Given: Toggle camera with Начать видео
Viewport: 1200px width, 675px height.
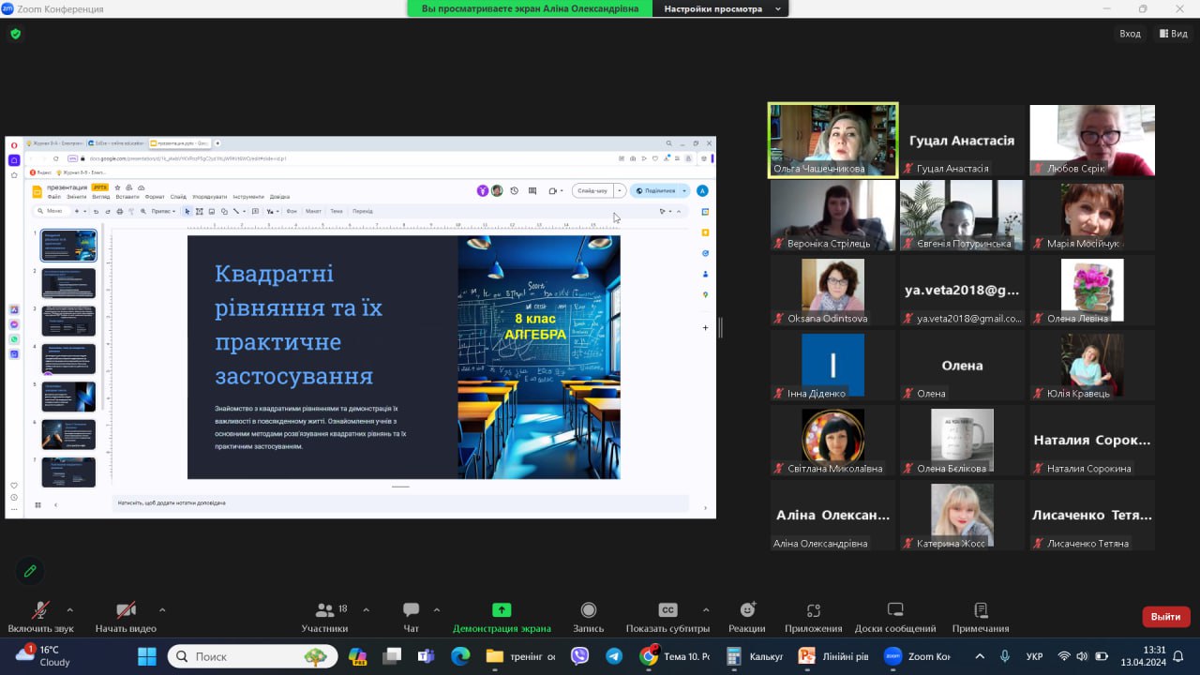Looking at the screenshot, I should point(126,610).
